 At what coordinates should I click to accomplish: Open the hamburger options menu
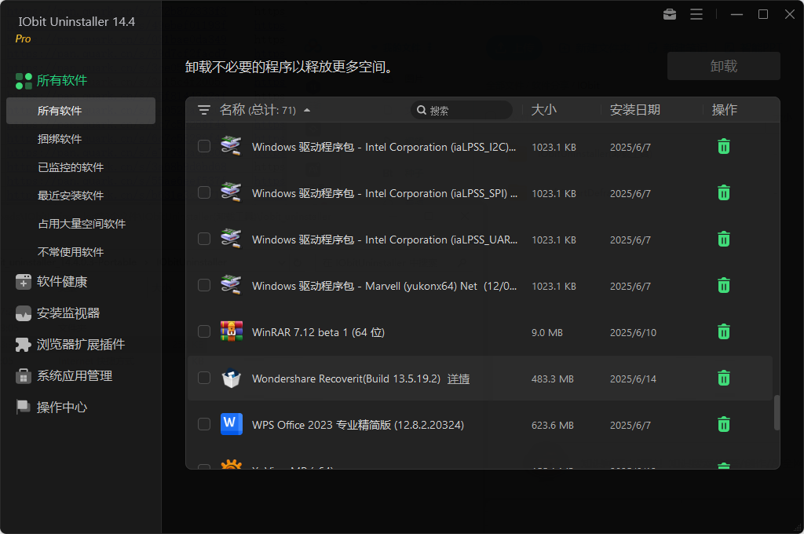(x=696, y=14)
